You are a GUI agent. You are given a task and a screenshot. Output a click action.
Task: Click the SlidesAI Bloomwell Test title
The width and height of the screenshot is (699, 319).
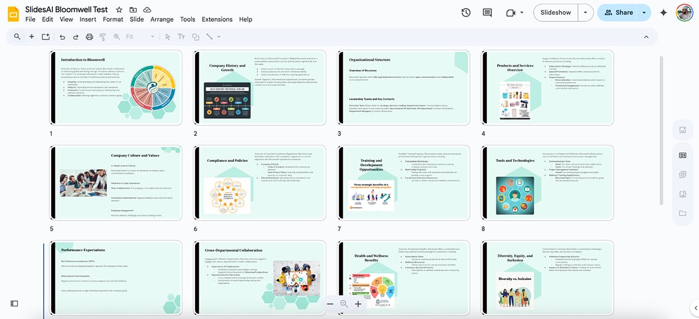tap(68, 10)
